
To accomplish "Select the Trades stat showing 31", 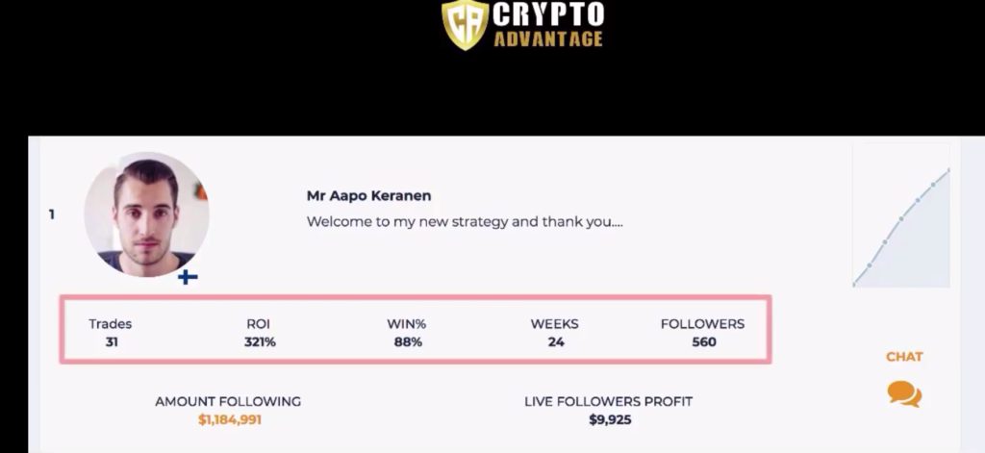I will pos(111,333).
